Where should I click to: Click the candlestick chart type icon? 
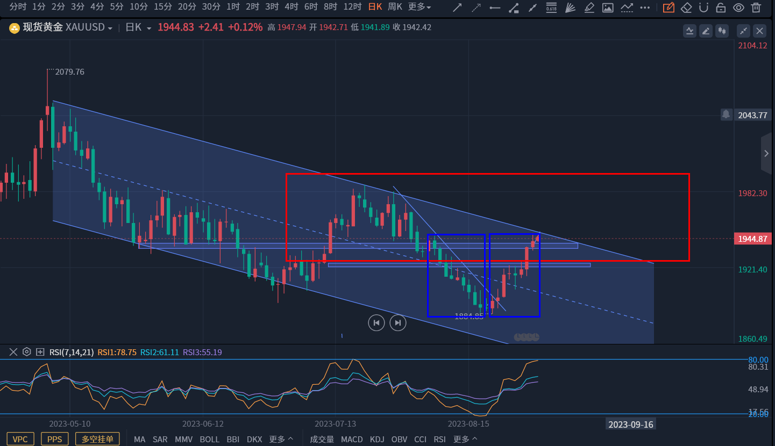click(x=722, y=31)
